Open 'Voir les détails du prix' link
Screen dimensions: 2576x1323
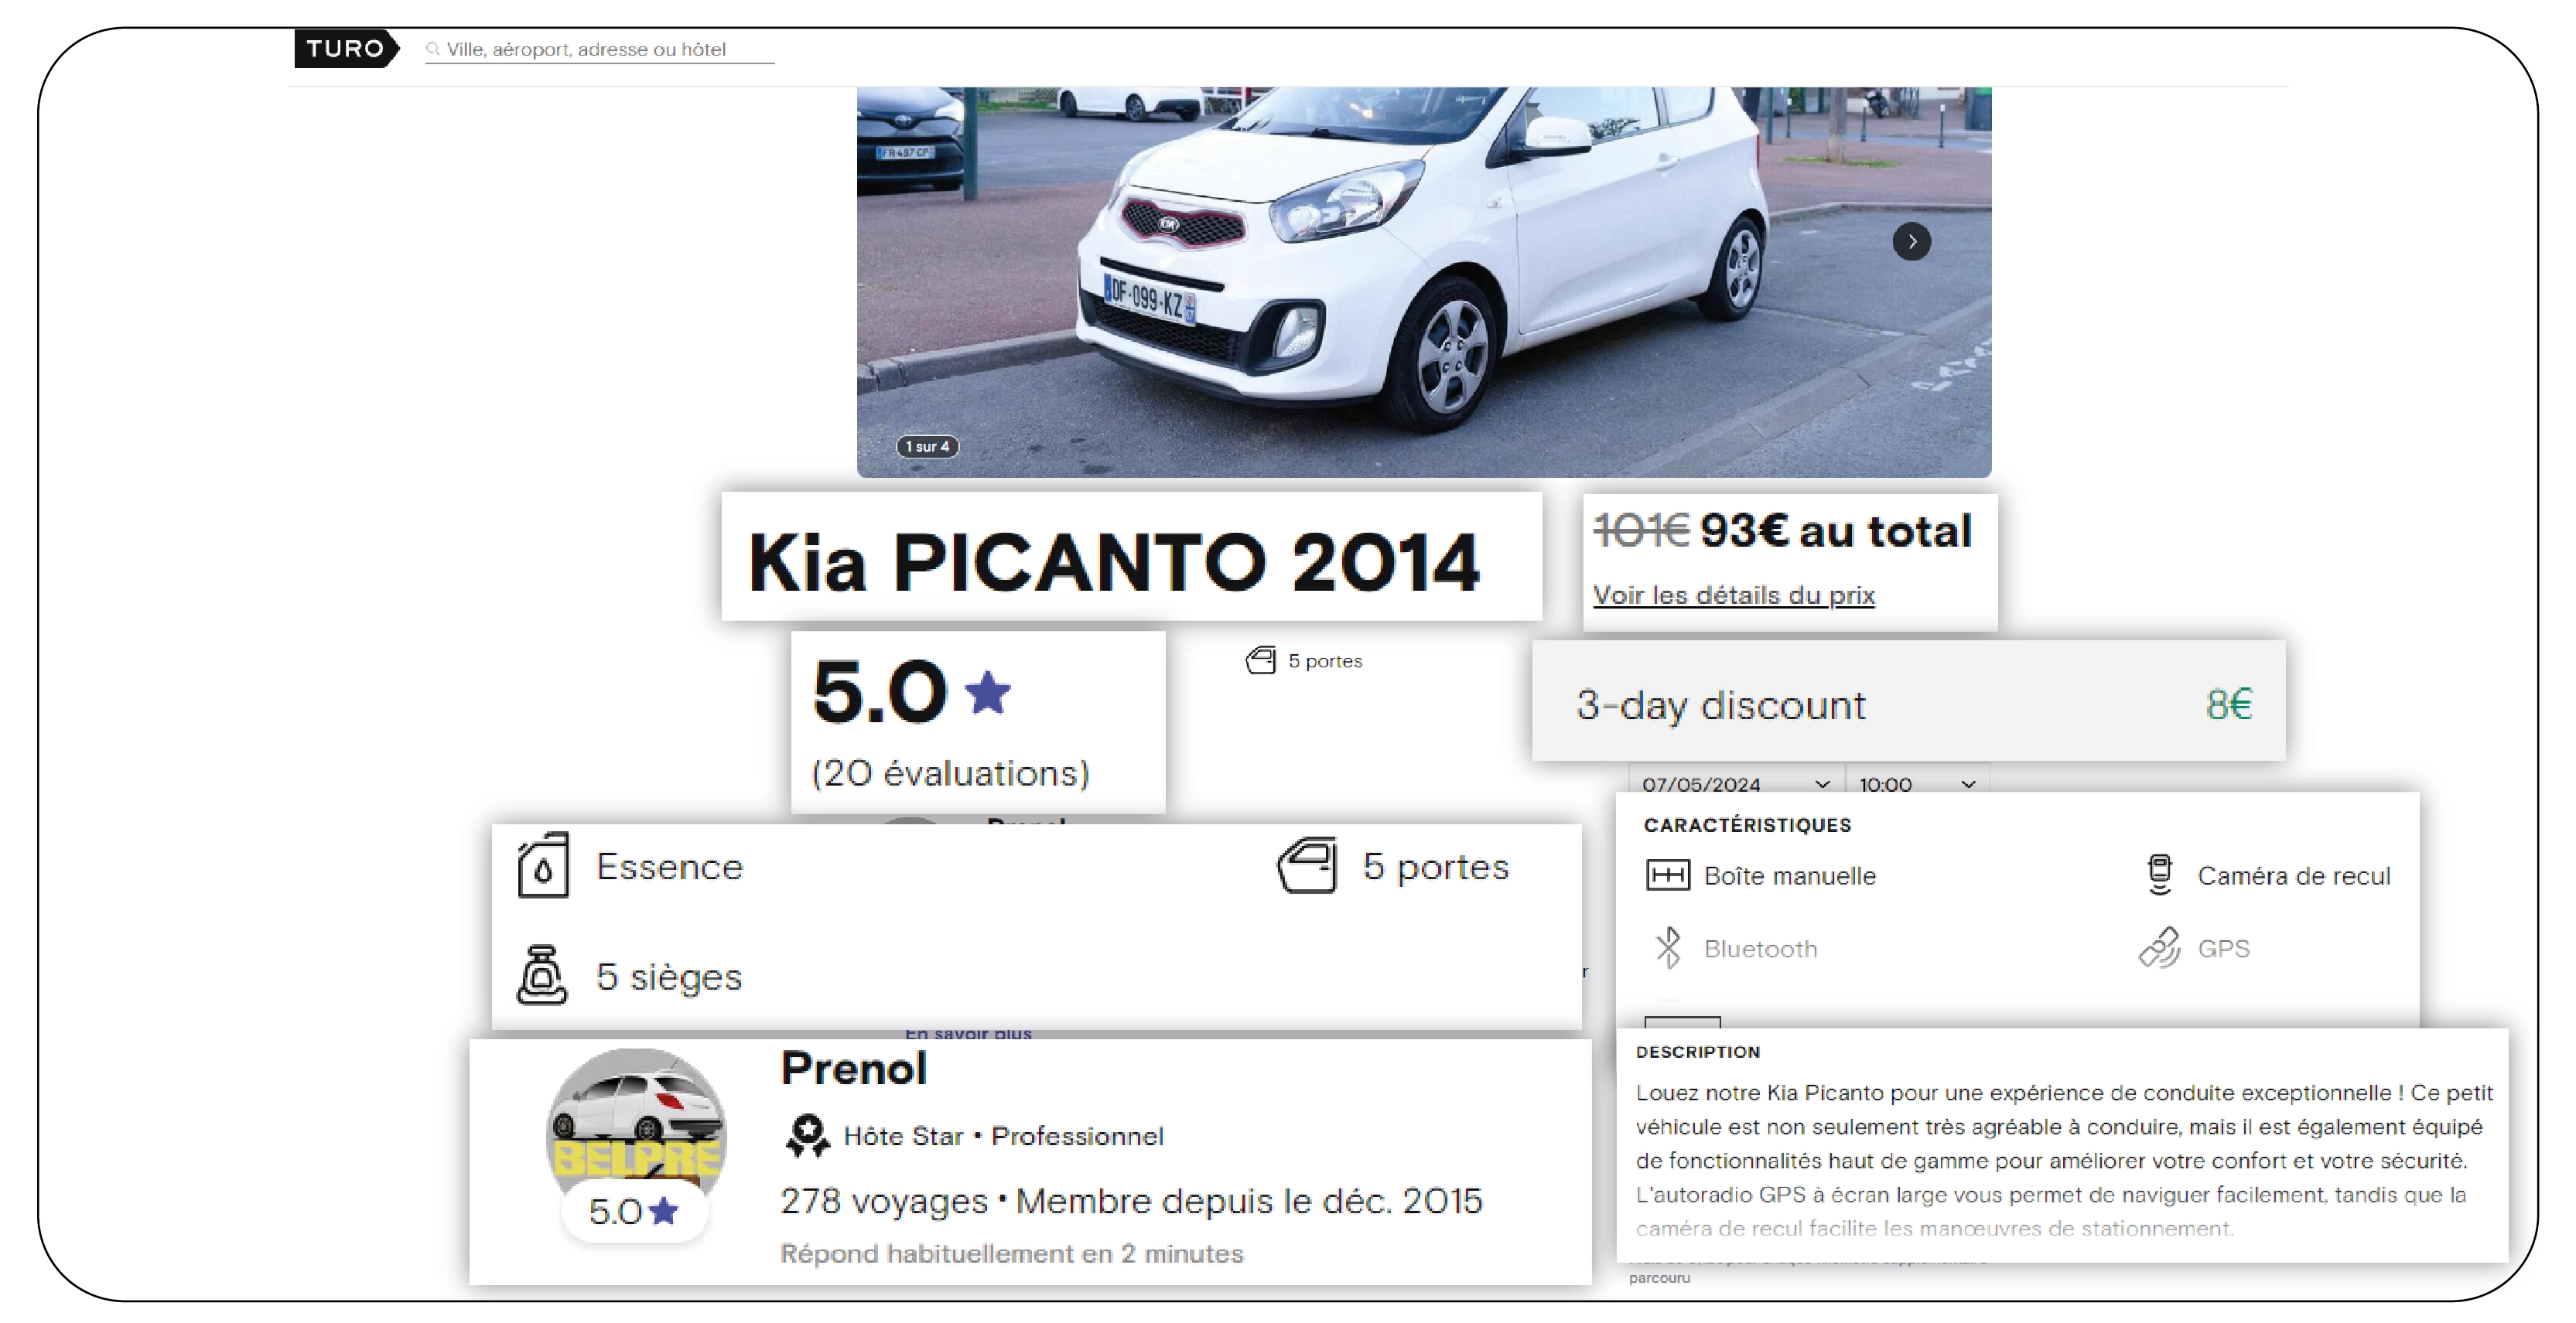[1733, 595]
